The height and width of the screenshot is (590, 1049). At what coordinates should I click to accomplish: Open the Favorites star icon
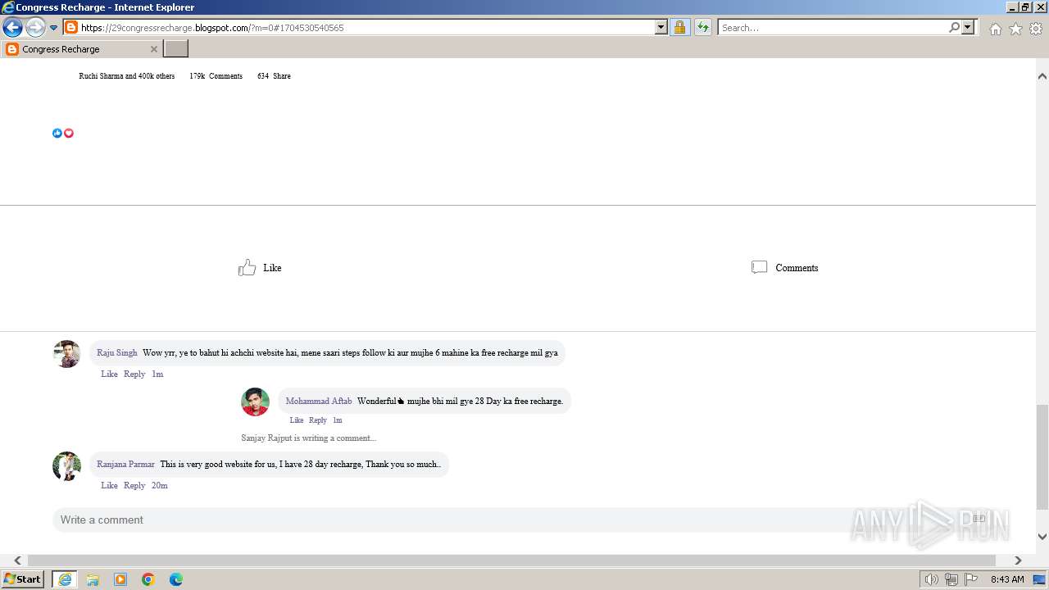click(1015, 29)
